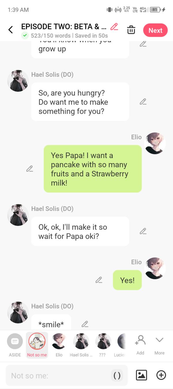Insert parentheses into the message
173x389 pixels.
click(x=117, y=376)
